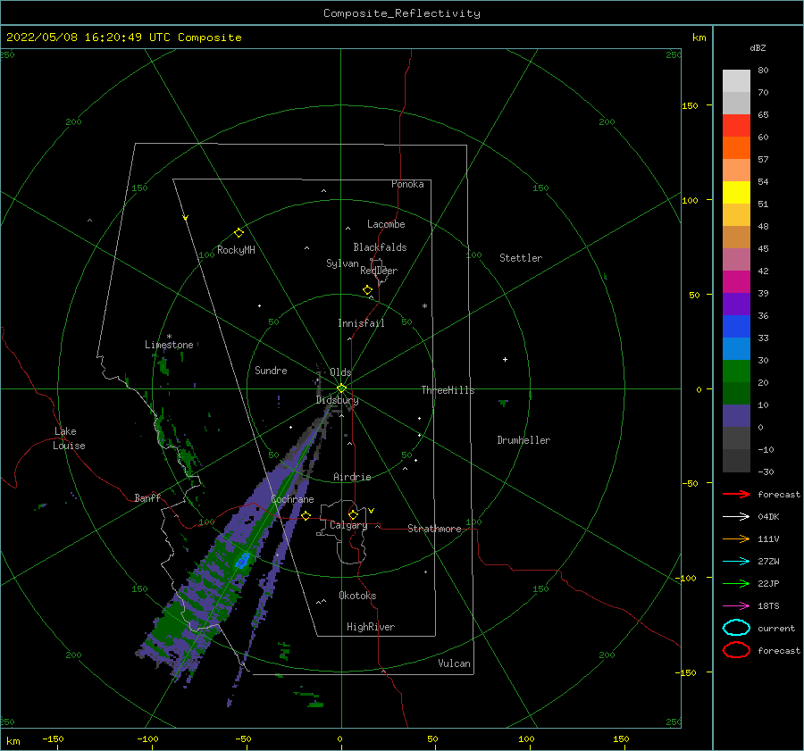Click the Lake Louise label
The width and height of the screenshot is (804, 751).
pyautogui.click(x=70, y=438)
